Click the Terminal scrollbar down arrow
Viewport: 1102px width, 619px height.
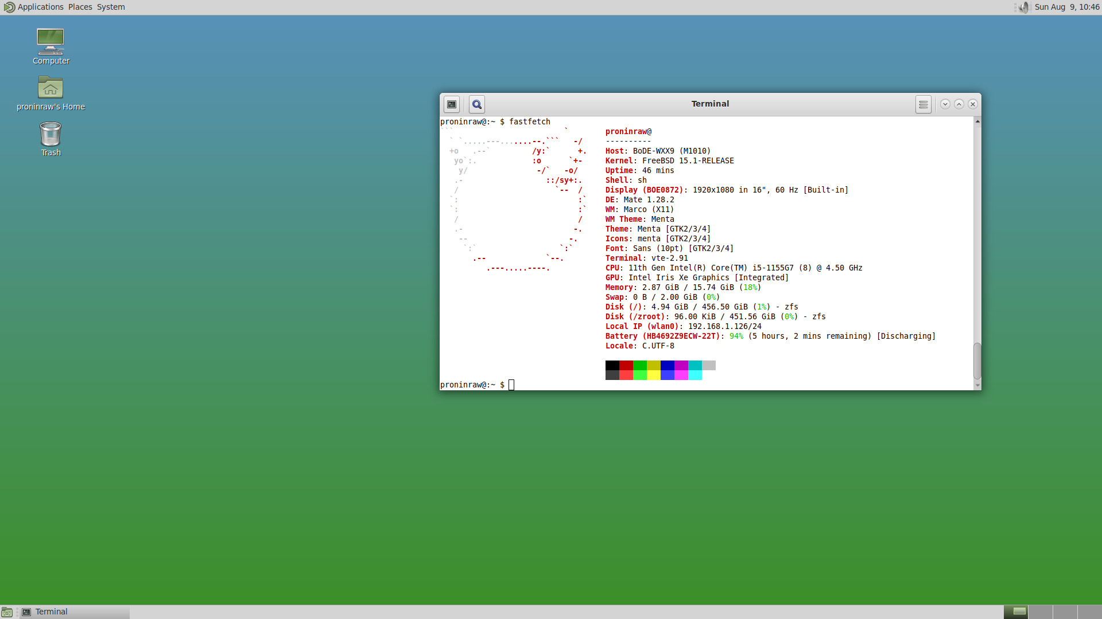pyautogui.click(x=977, y=386)
